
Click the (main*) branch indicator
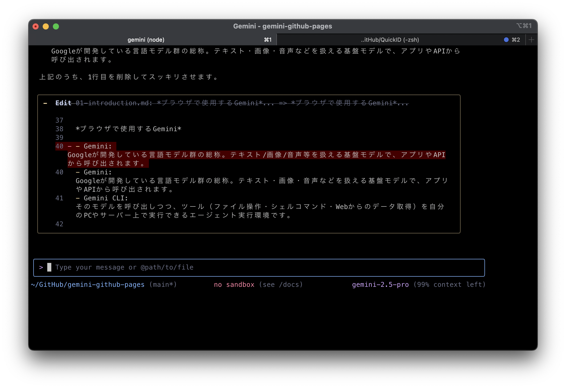163,285
